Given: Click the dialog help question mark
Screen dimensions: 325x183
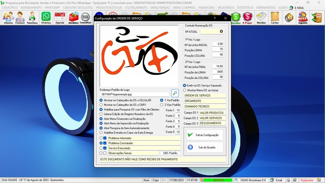Looking at the screenshot, I should pos(215,18).
